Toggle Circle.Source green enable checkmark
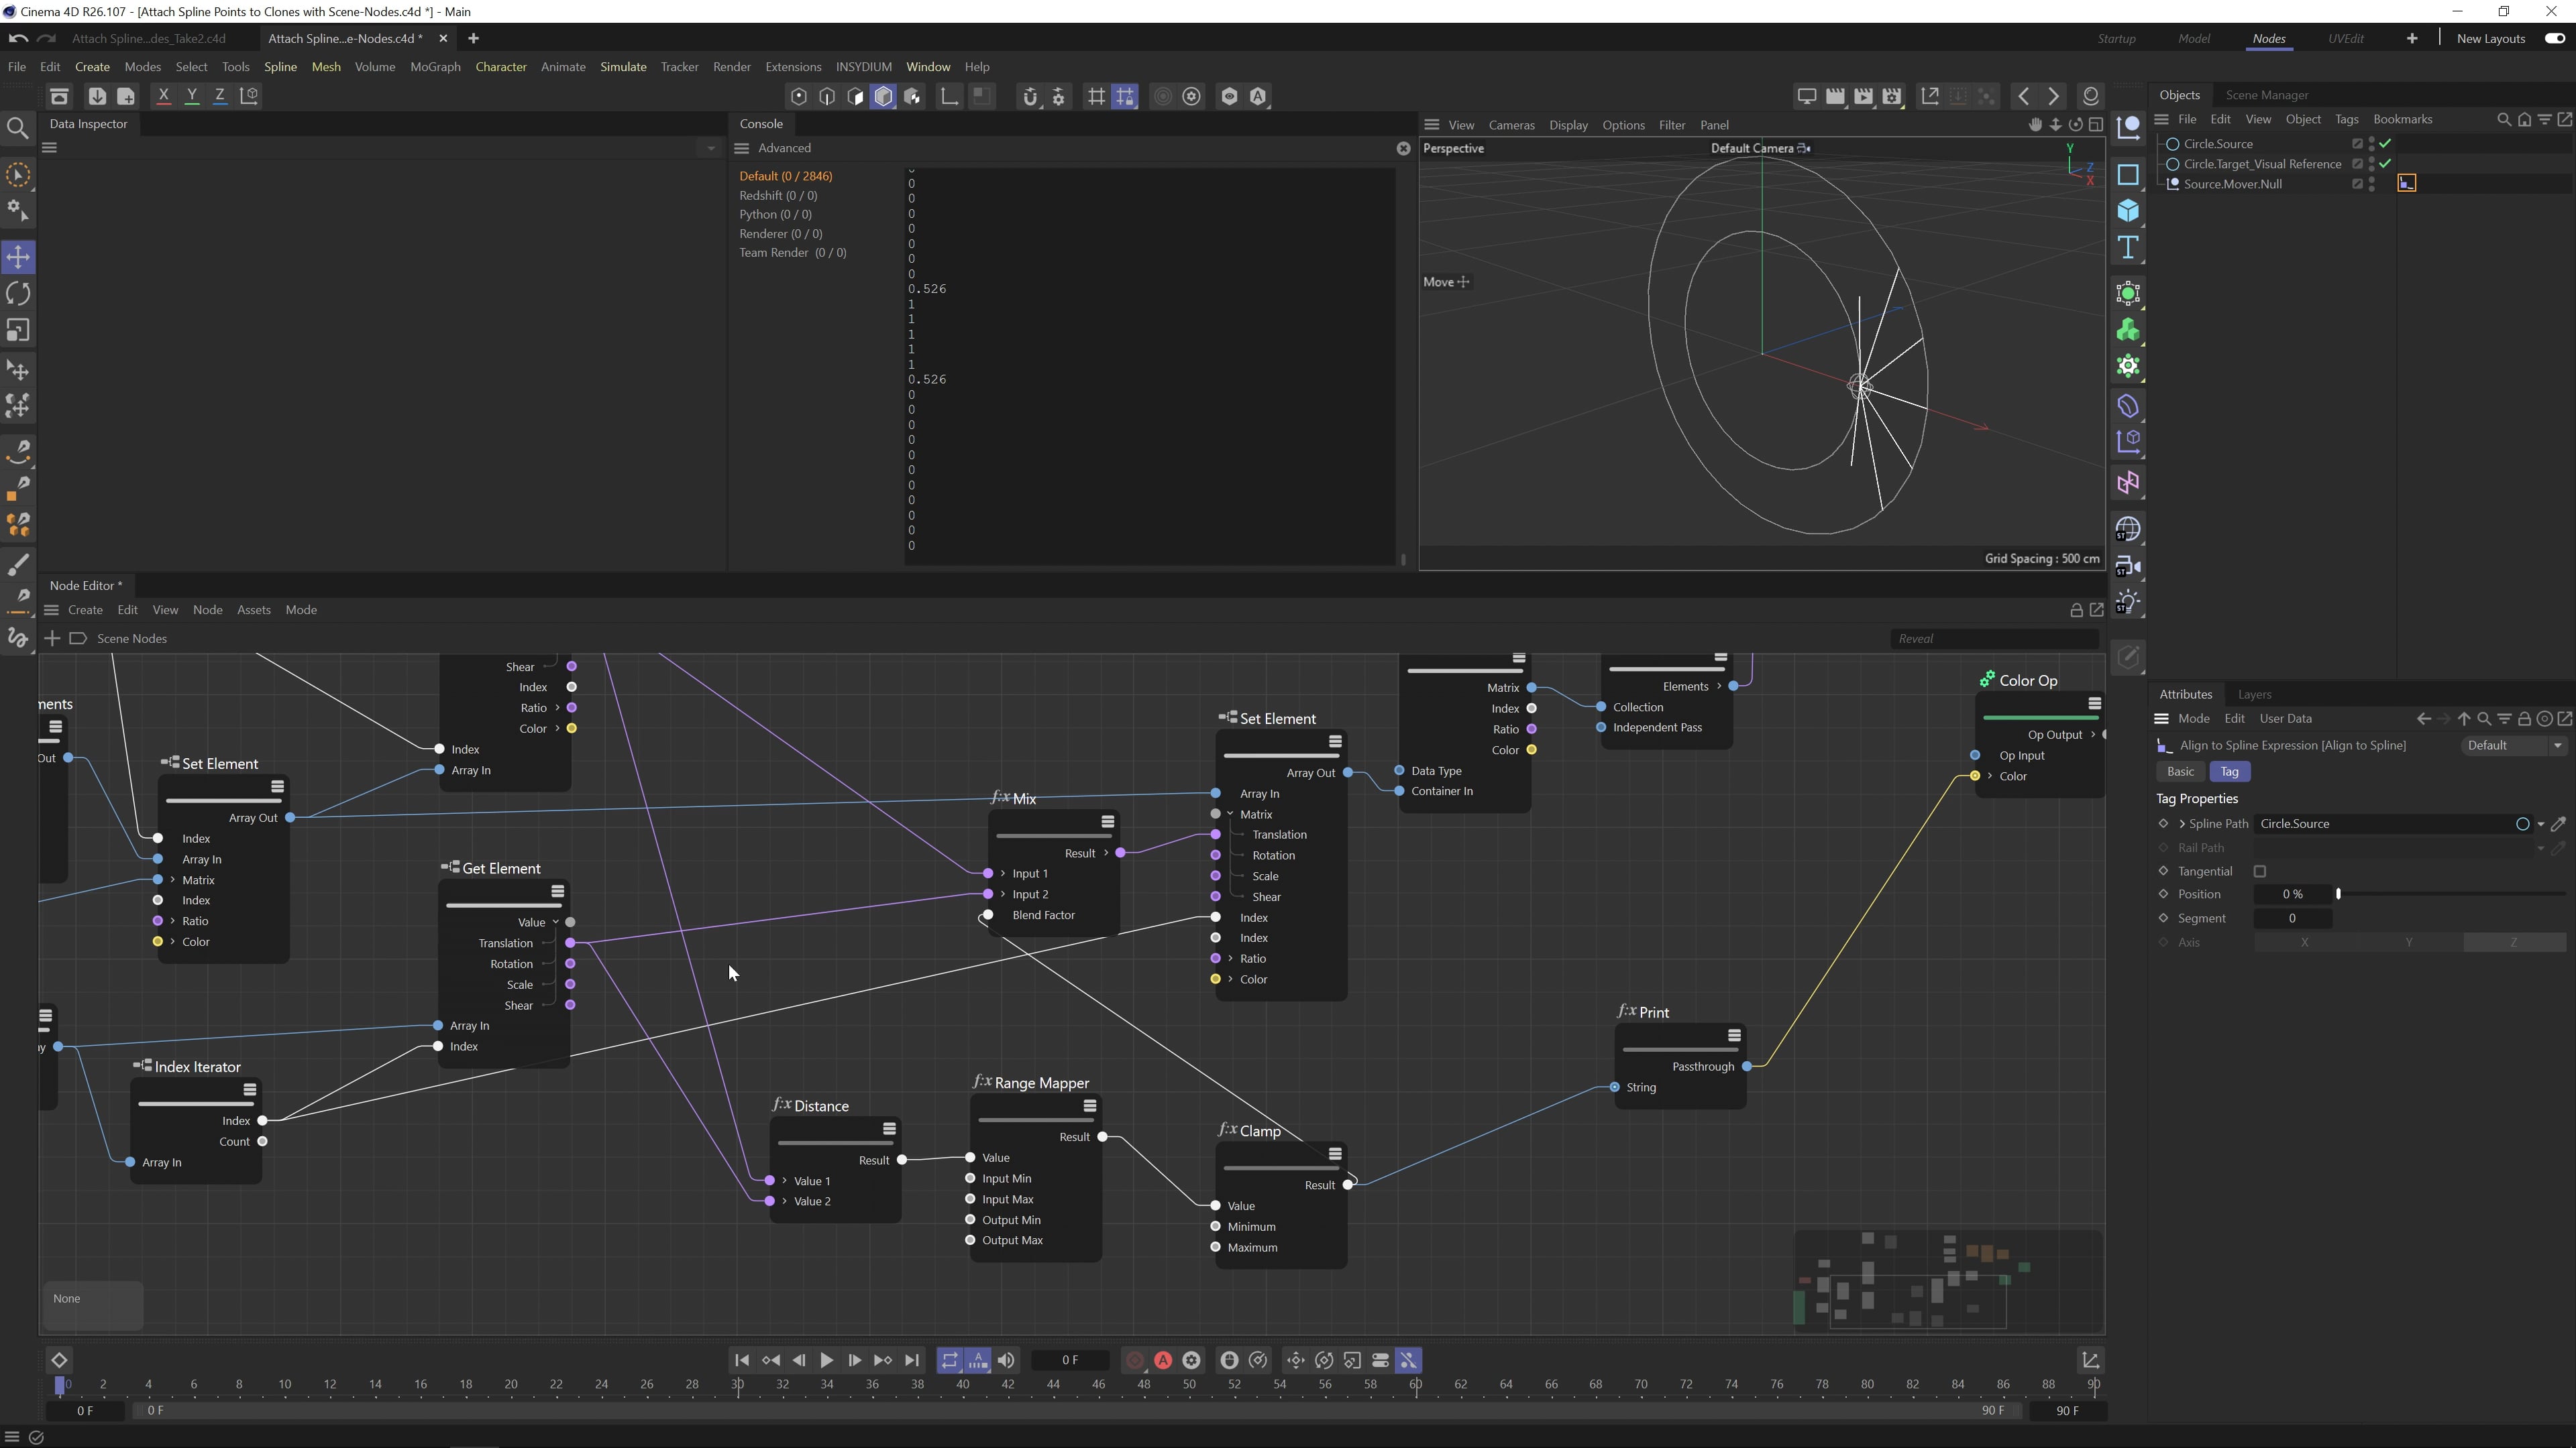 [2385, 143]
